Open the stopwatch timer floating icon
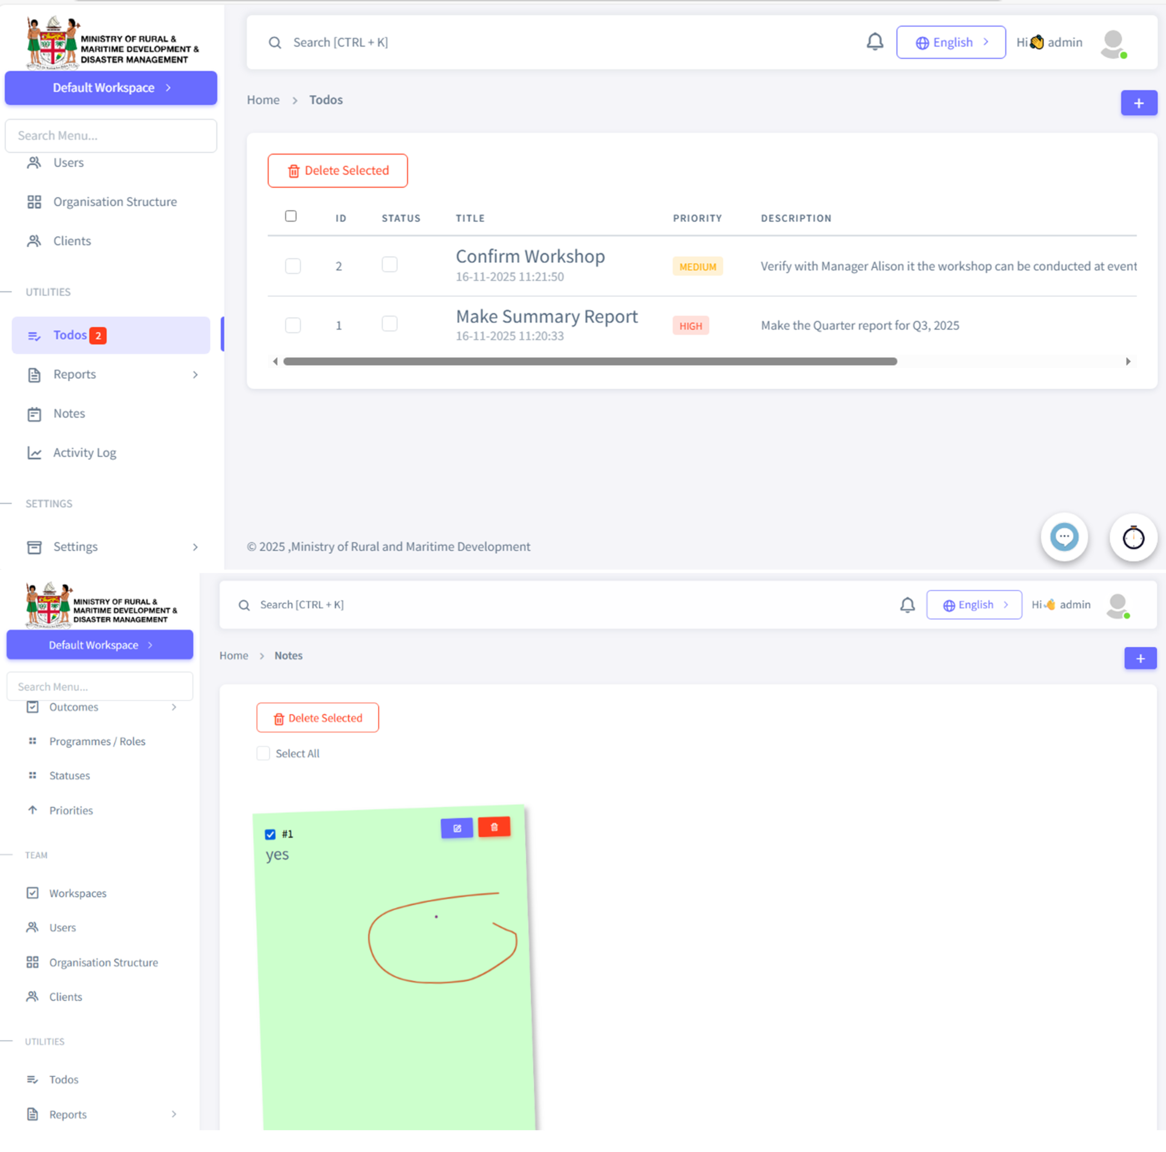This screenshot has width=1166, height=1152. tap(1133, 537)
